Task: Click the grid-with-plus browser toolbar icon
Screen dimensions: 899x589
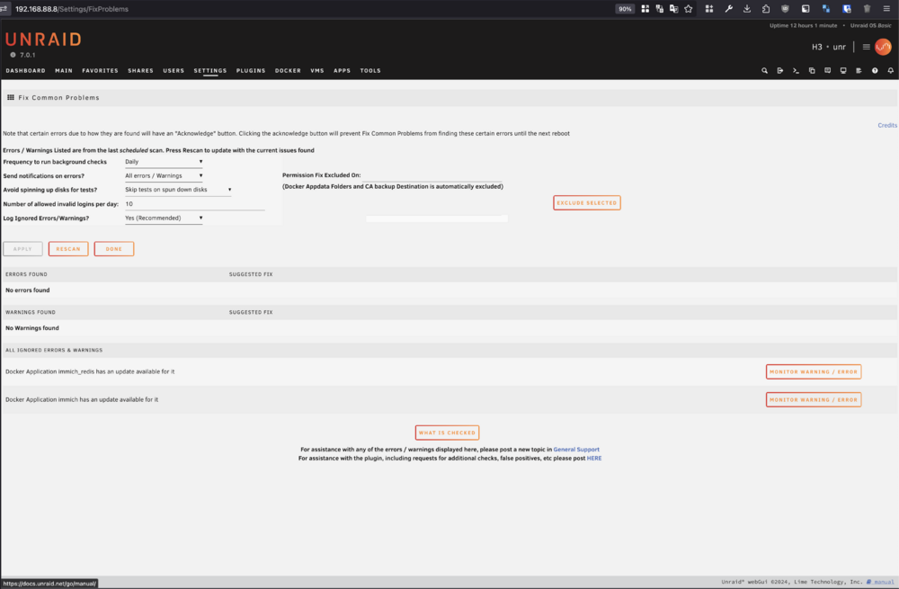Action: point(709,9)
